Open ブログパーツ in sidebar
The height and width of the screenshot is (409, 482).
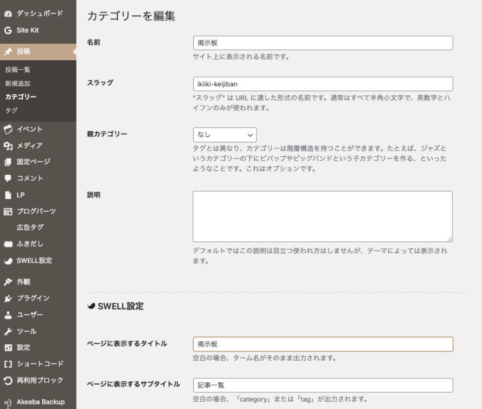tap(38, 211)
